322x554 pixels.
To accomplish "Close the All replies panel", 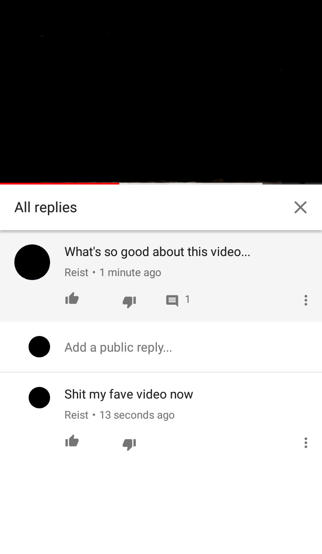I will tap(301, 207).
